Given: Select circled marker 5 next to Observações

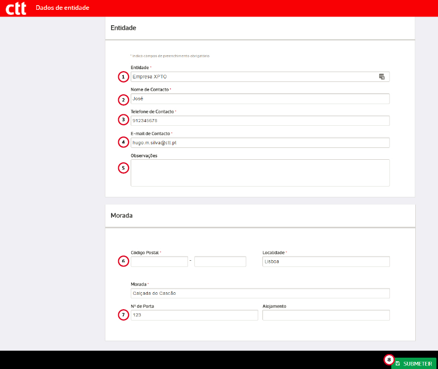Looking at the screenshot, I should [123, 168].
